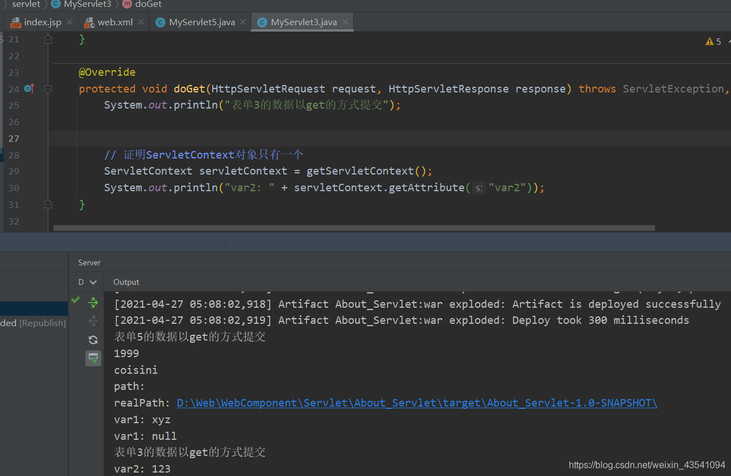This screenshot has width=731, height=476.
Task: Click the [Republish] item in services tree
Action: 42,323
